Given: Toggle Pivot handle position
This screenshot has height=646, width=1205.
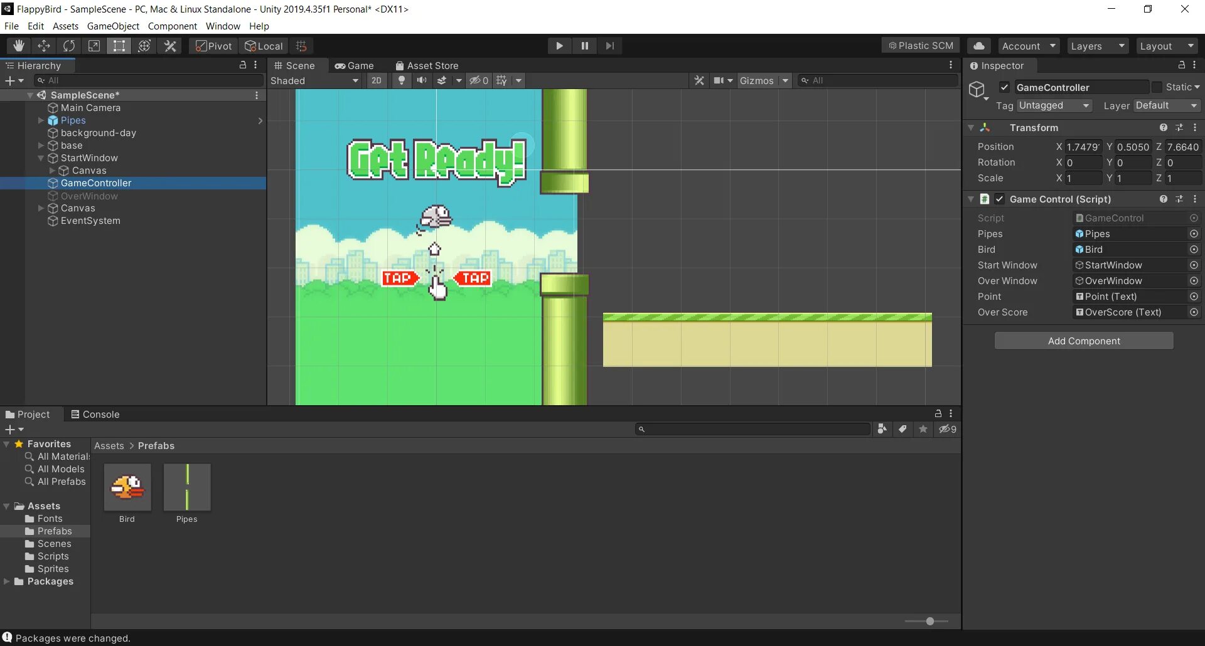Looking at the screenshot, I should click(x=213, y=46).
